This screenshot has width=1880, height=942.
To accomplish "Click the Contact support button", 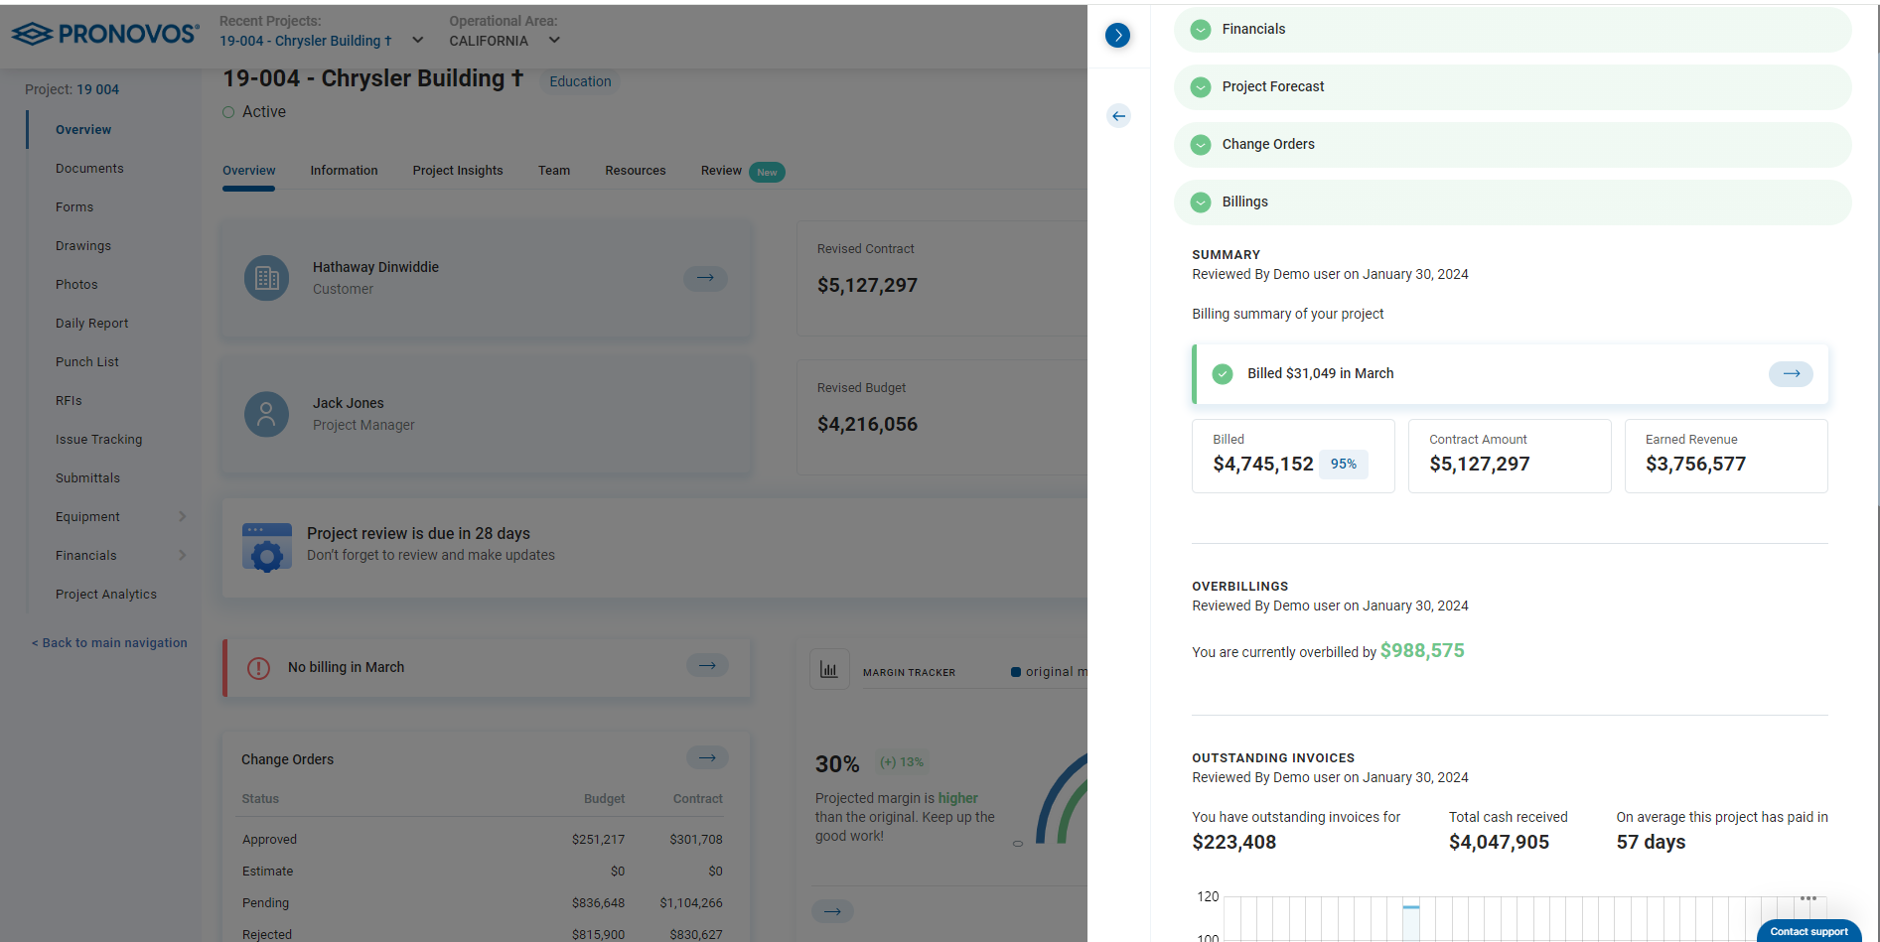I will (1808, 931).
